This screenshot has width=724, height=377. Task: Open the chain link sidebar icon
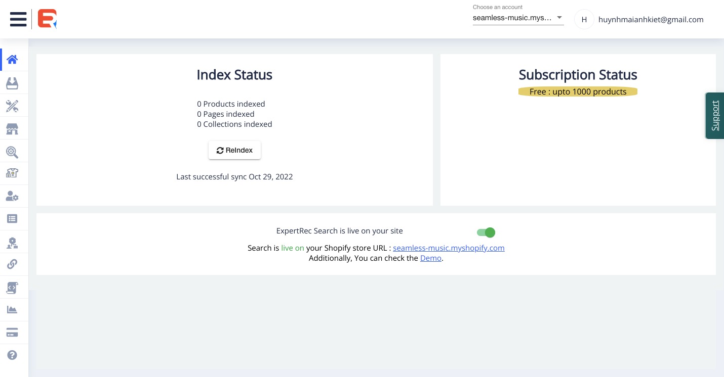(12, 264)
